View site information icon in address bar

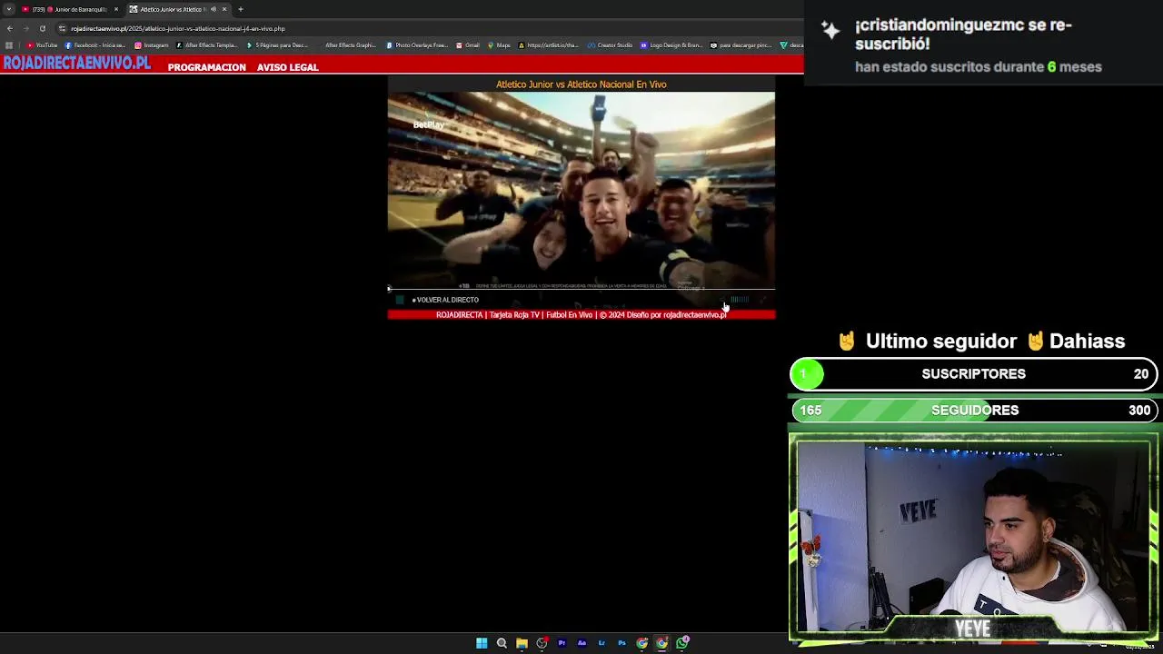pyautogui.click(x=62, y=28)
